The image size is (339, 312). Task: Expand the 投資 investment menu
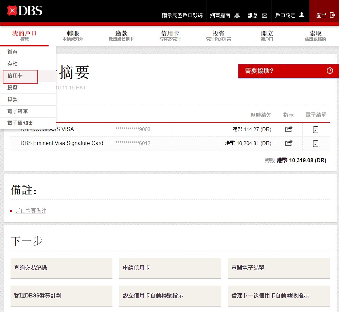[x=218, y=36]
